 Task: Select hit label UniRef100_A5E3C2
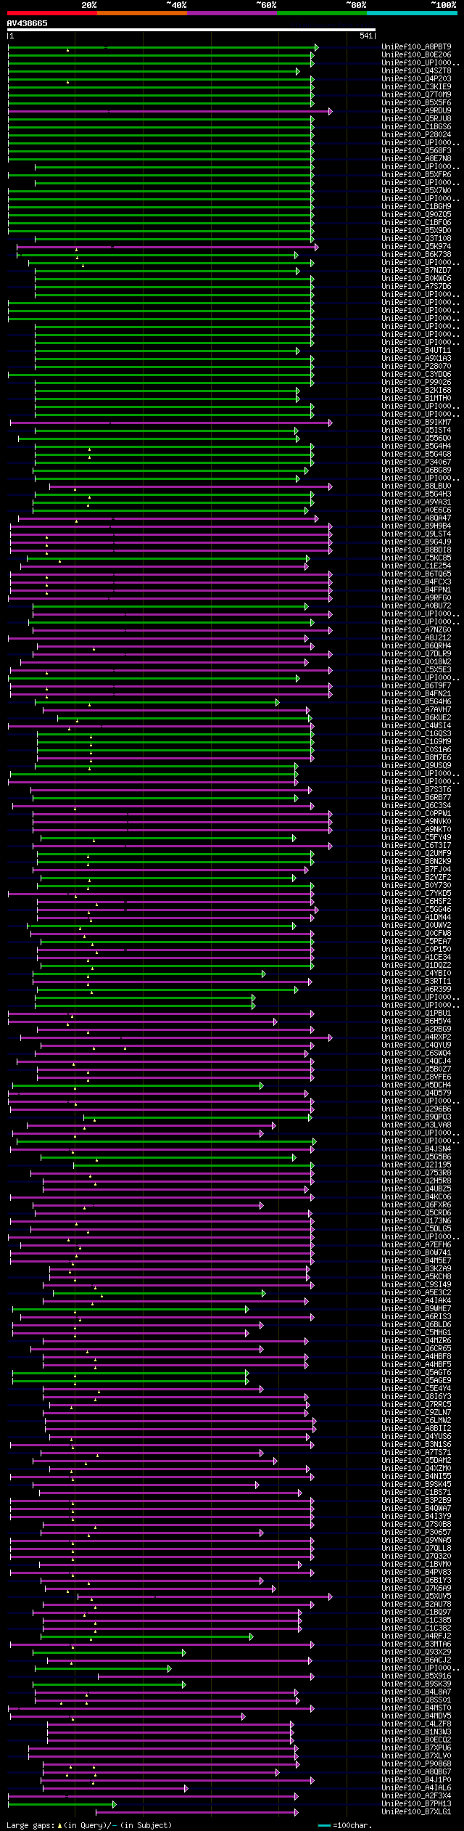(x=416, y=1293)
